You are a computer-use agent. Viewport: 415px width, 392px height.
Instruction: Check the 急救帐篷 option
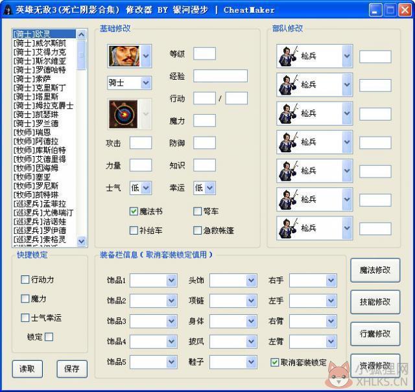[x=197, y=230]
